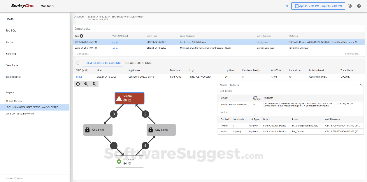367x182 pixels.
Task: Collapse the Dashboards section in the sidebar
Action: tap(5, 77)
